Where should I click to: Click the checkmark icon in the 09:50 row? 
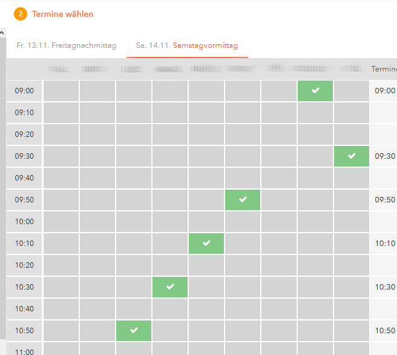pyautogui.click(x=243, y=200)
